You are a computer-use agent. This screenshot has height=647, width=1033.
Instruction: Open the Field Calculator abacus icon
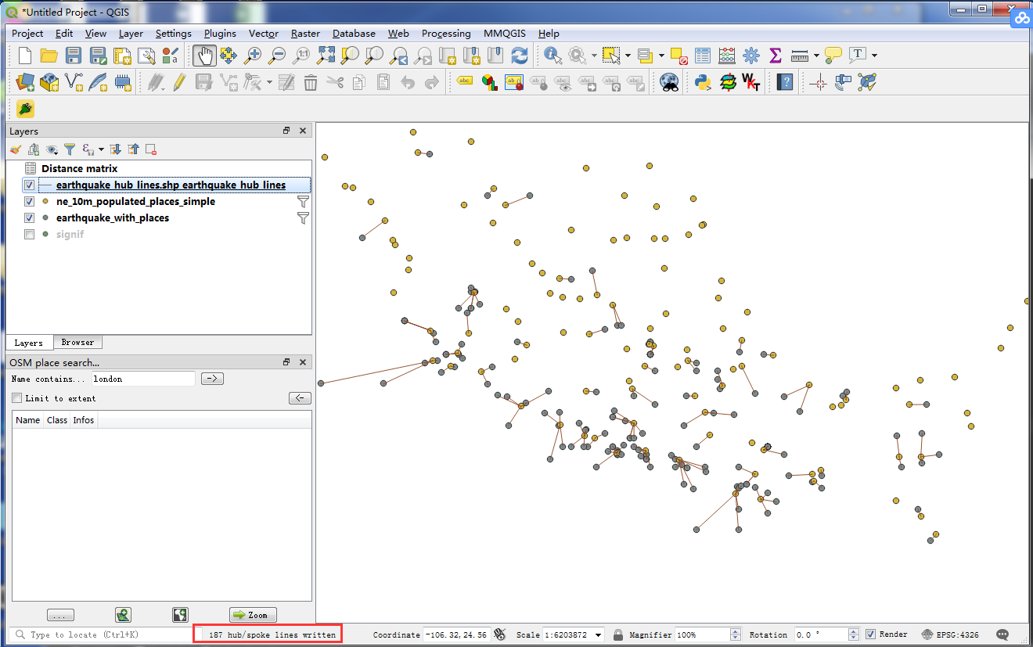tap(727, 56)
